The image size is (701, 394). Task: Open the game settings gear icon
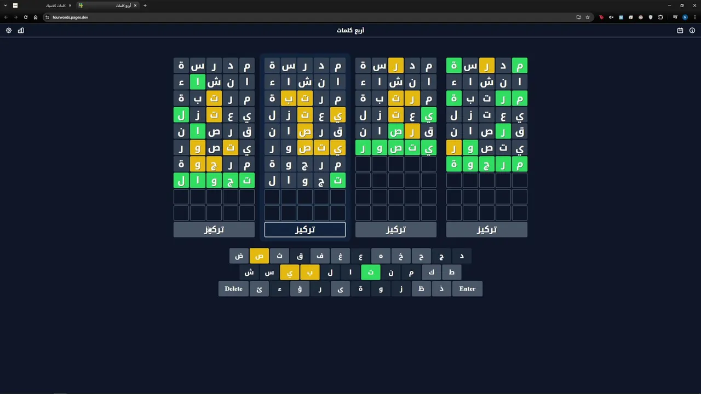point(9,31)
